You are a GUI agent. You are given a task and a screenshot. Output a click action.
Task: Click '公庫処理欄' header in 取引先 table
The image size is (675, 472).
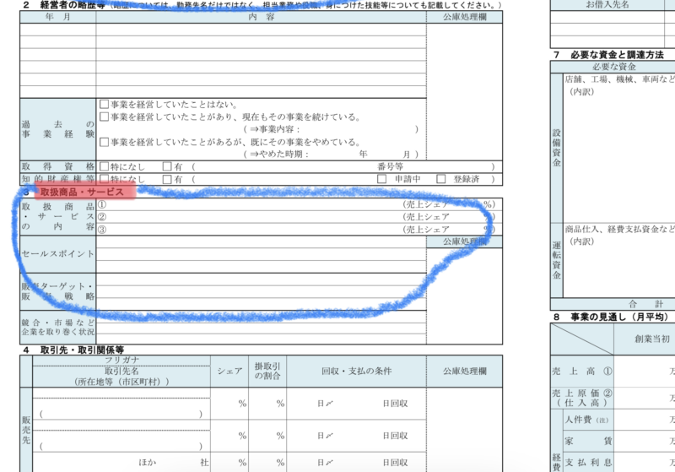(465, 372)
